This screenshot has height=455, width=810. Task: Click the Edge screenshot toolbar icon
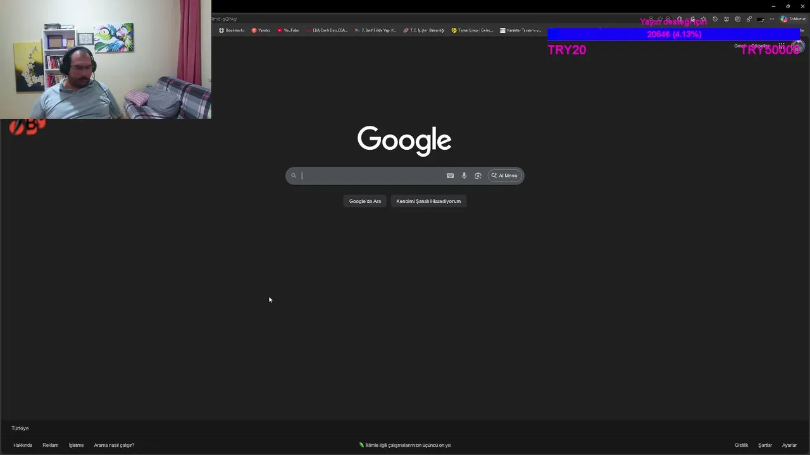pyautogui.click(x=726, y=19)
